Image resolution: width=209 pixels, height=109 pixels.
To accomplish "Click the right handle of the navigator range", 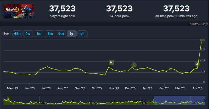I will (205, 100).
